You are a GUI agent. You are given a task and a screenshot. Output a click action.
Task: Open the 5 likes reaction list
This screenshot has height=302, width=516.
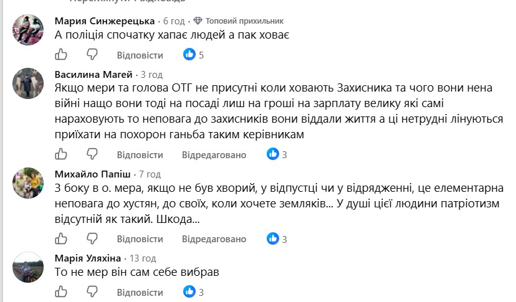pyautogui.click(x=193, y=55)
